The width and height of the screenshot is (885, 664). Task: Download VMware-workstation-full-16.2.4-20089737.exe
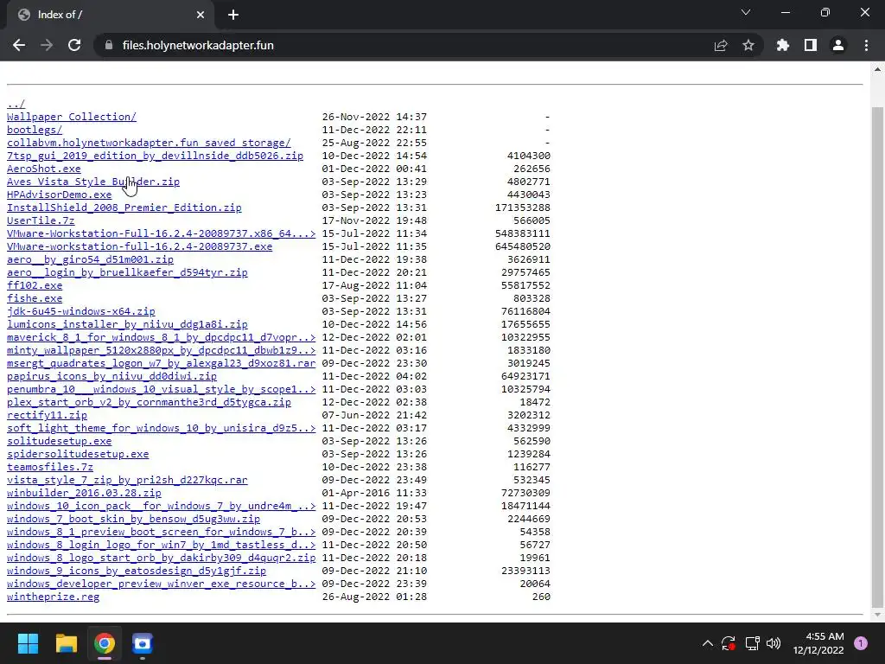point(139,246)
